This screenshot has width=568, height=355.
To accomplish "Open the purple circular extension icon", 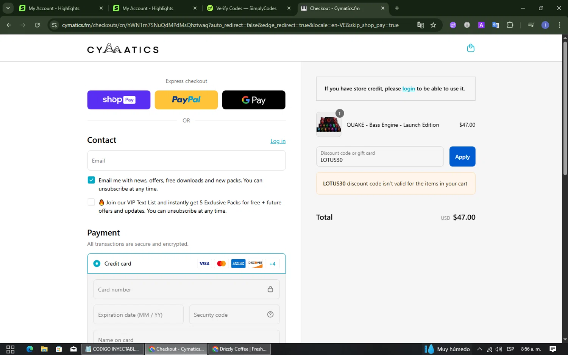I will click(453, 25).
